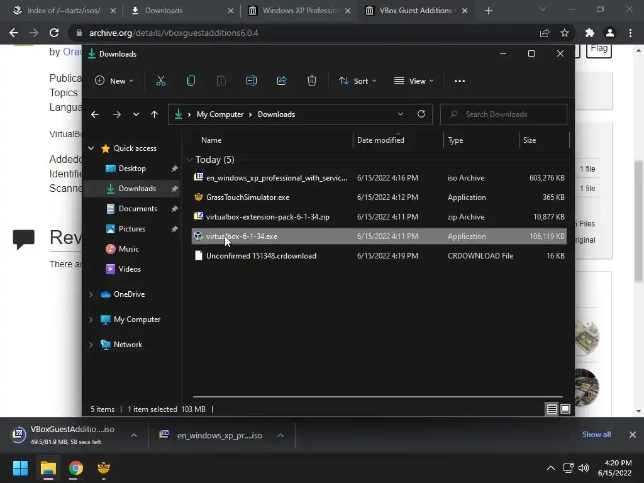
Task: Open the Sort dropdown menu
Action: [357, 81]
